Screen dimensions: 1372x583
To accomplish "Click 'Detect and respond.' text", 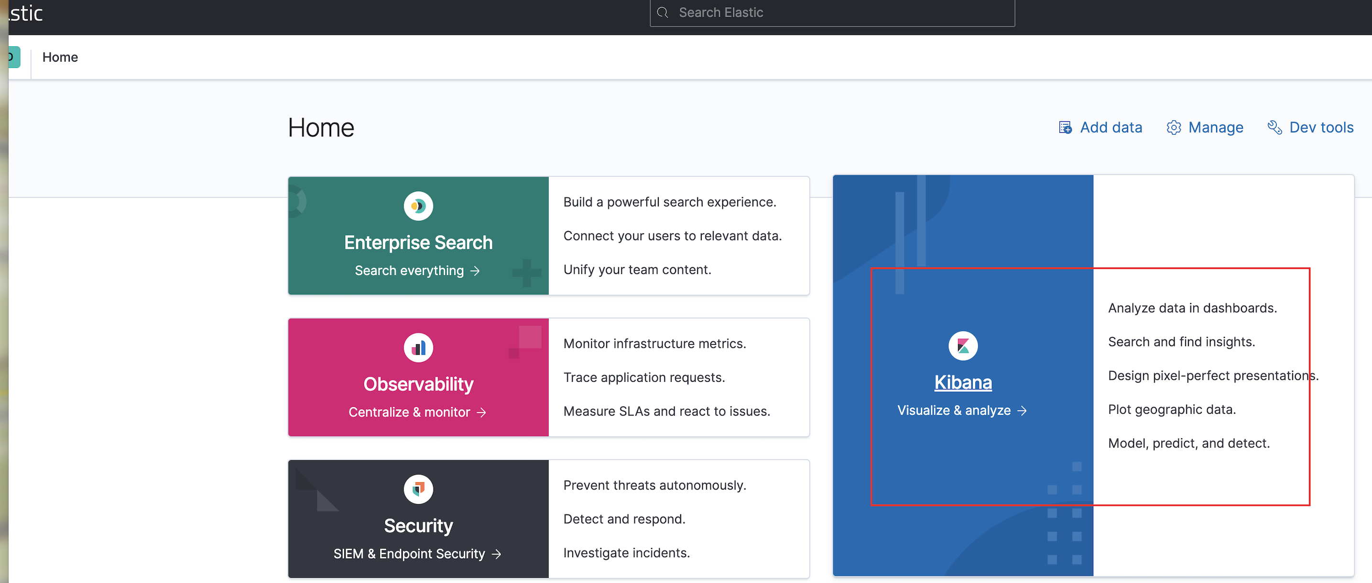I will (x=624, y=519).
